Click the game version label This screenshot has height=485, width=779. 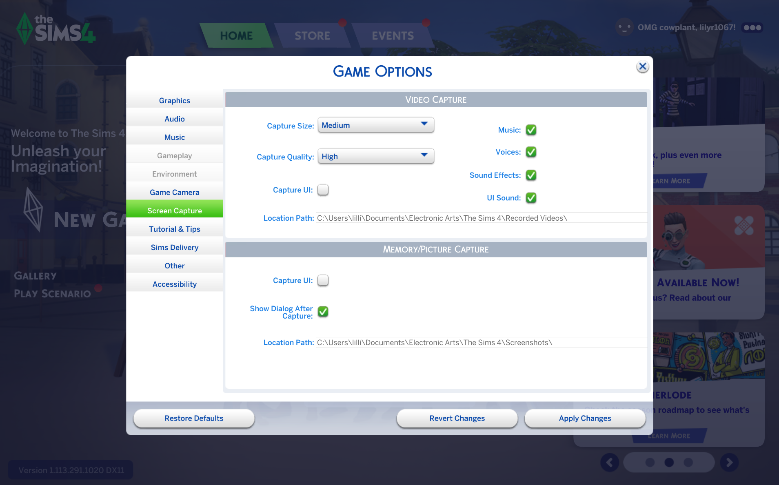click(x=71, y=470)
